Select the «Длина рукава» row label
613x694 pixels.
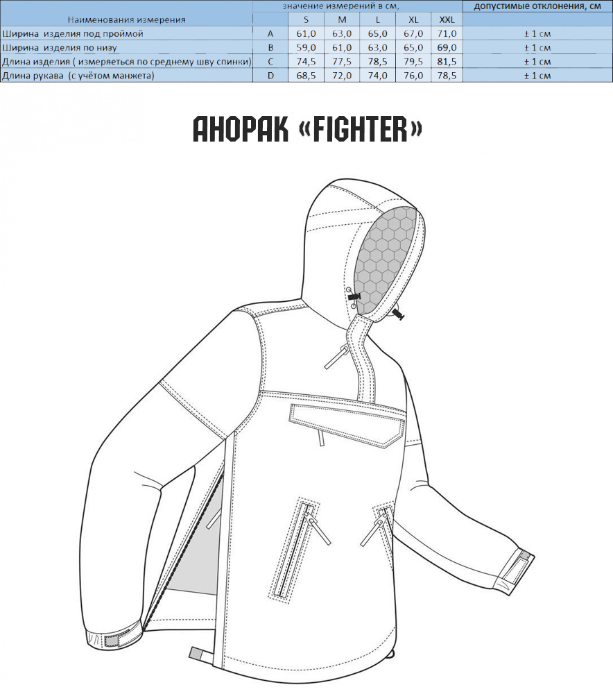point(78,76)
